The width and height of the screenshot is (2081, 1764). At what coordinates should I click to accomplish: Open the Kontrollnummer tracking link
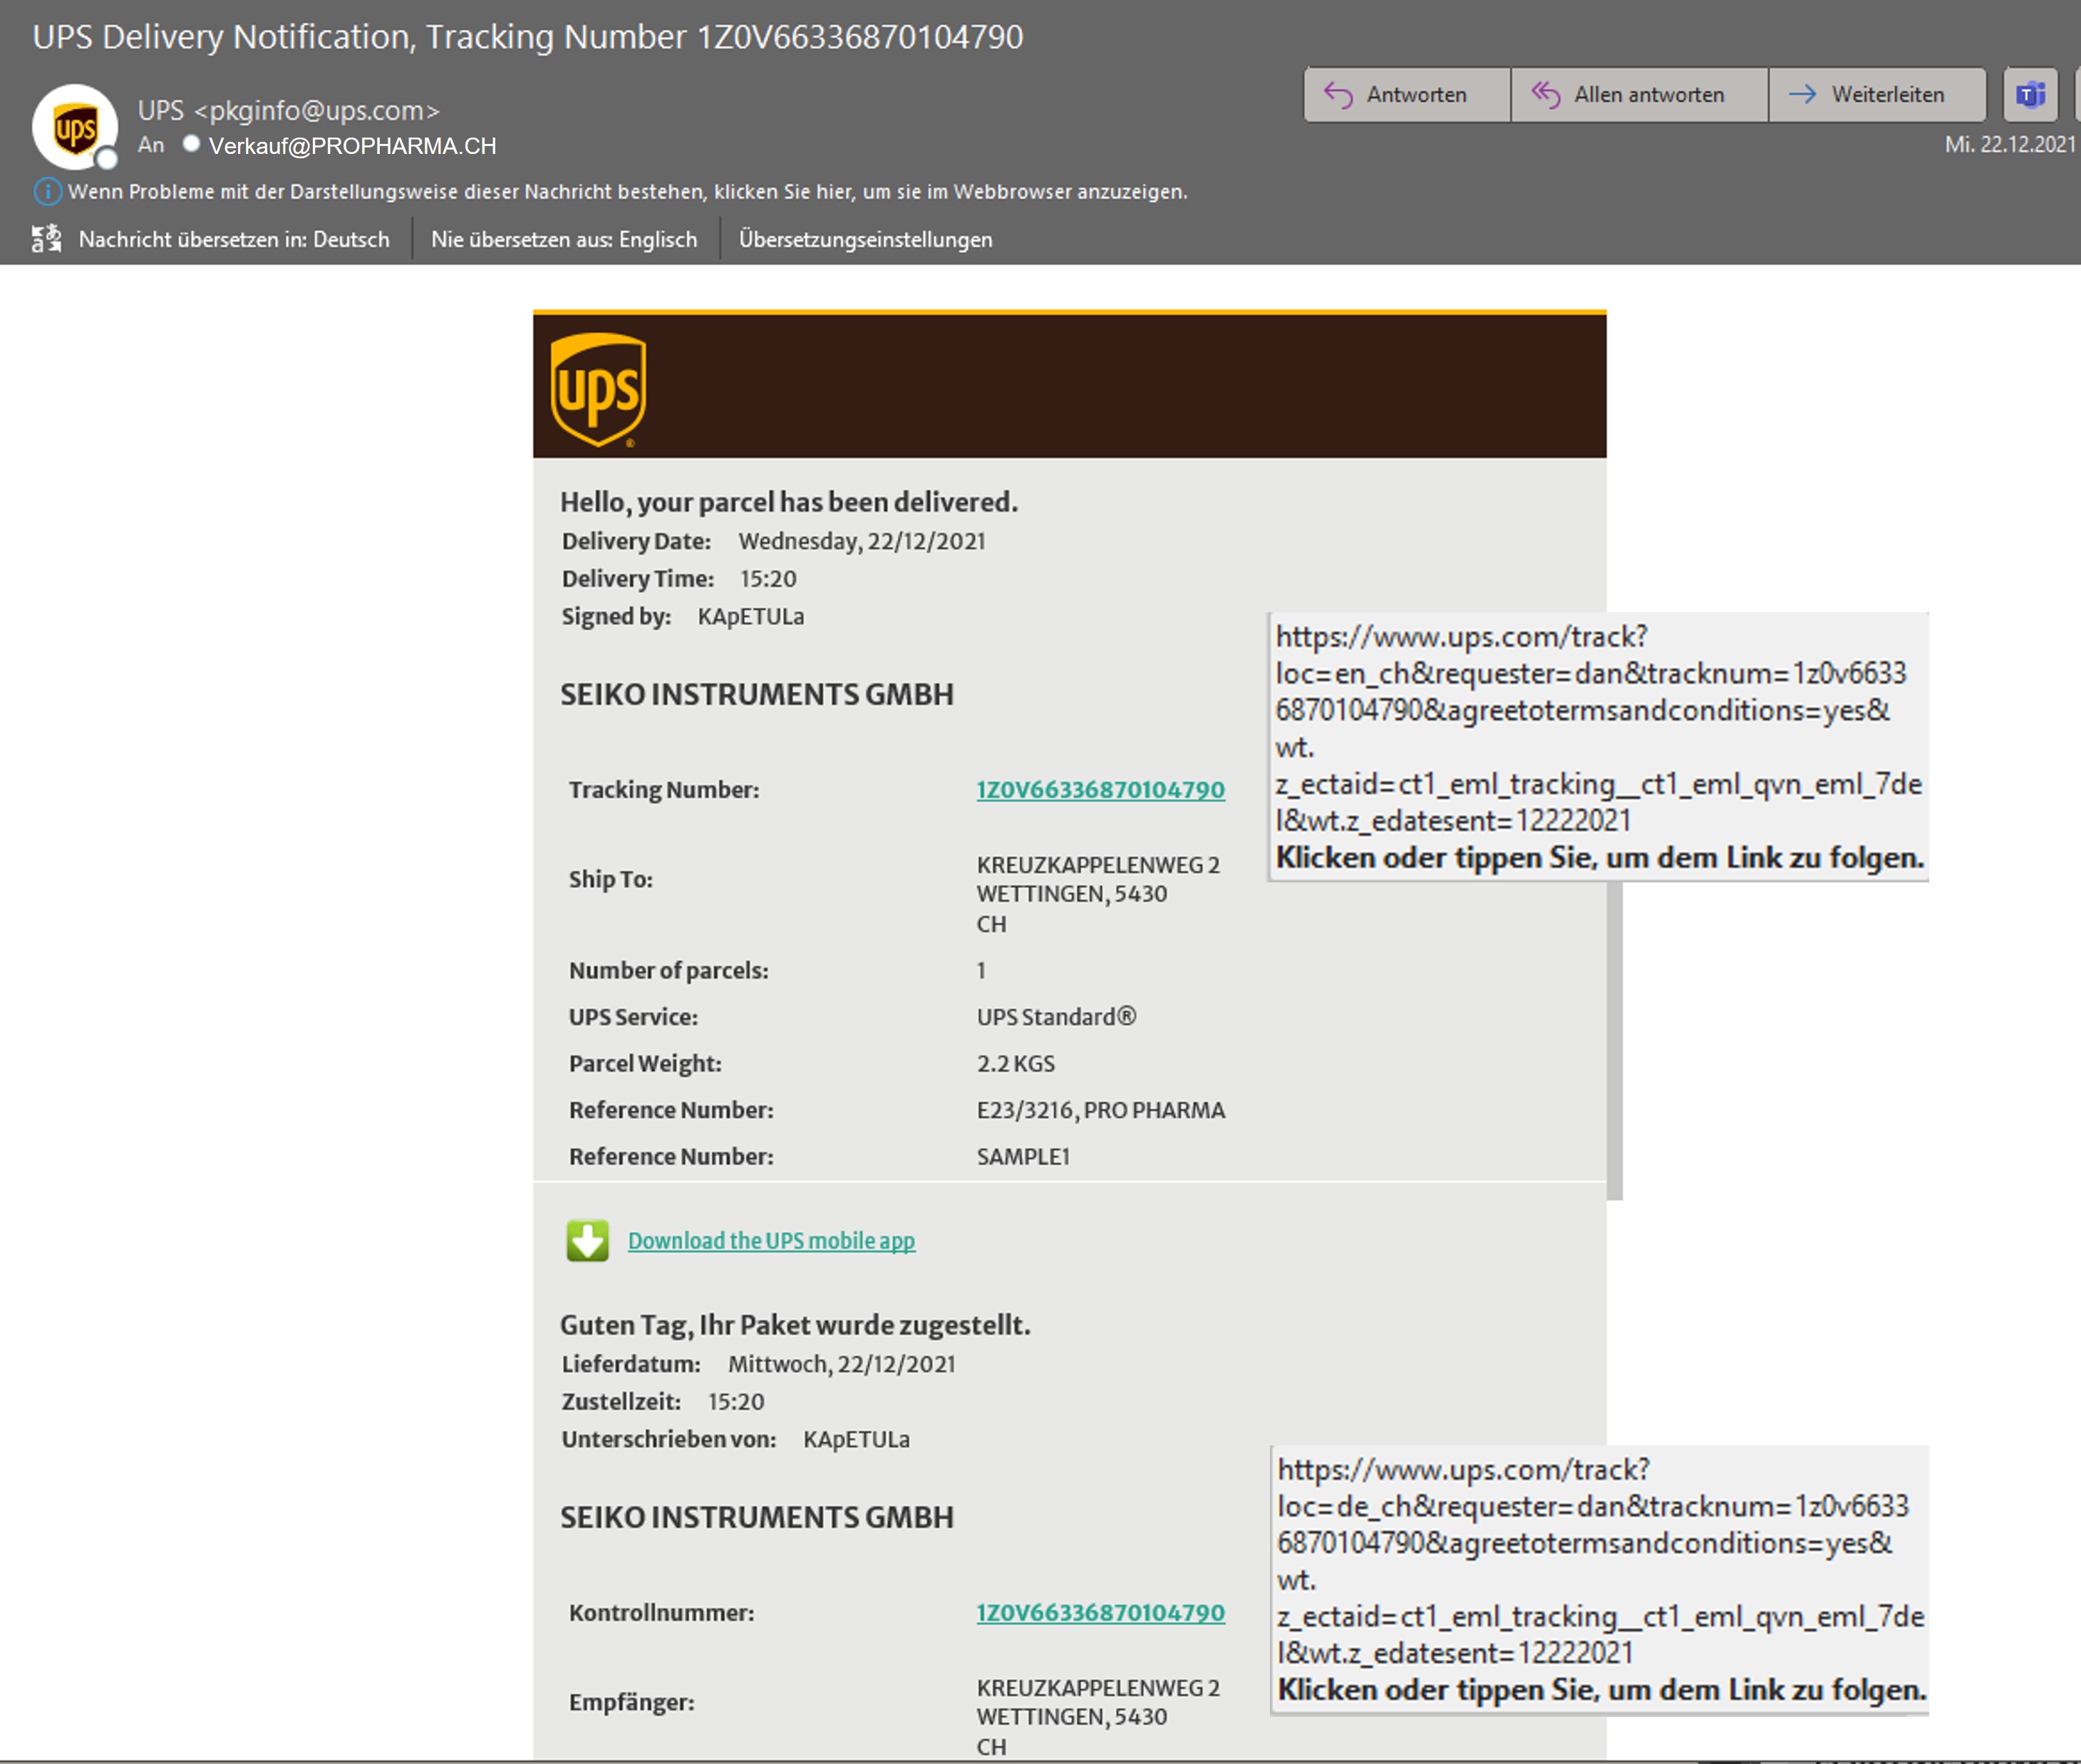point(1100,1613)
